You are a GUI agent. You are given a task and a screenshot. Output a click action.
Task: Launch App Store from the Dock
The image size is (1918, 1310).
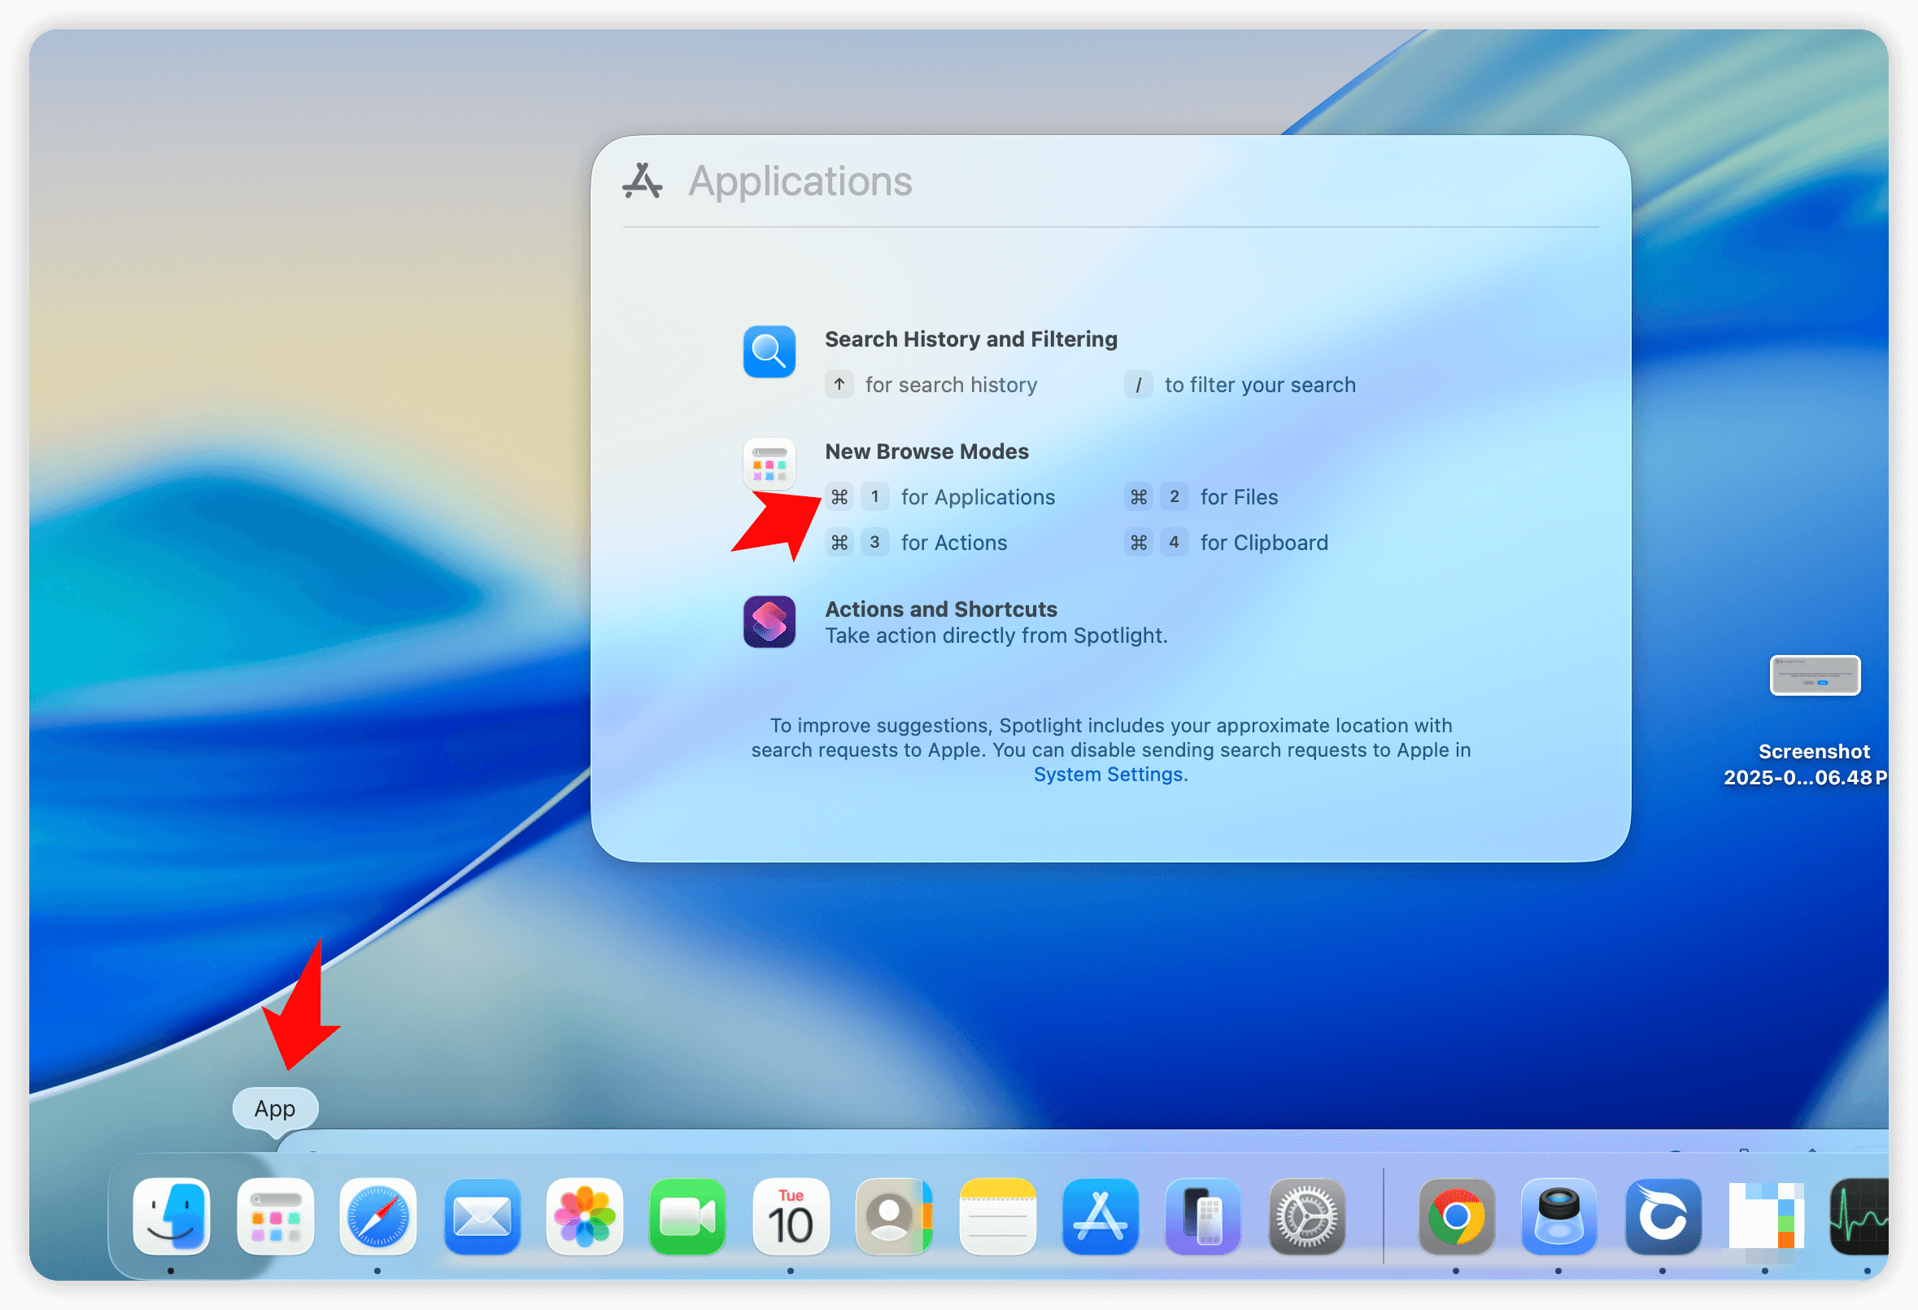1101,1217
